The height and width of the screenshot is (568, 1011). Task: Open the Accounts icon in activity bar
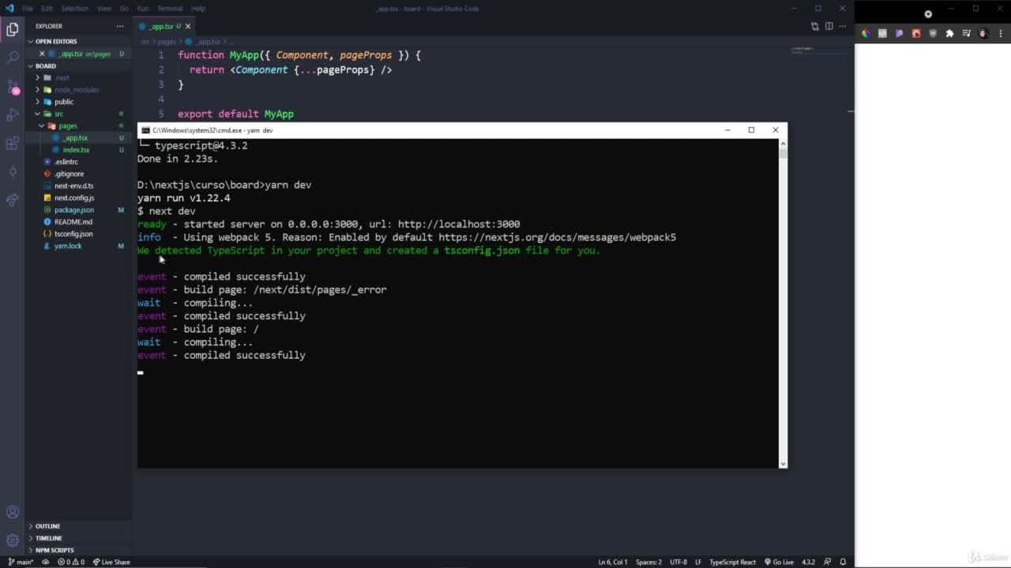(x=12, y=513)
